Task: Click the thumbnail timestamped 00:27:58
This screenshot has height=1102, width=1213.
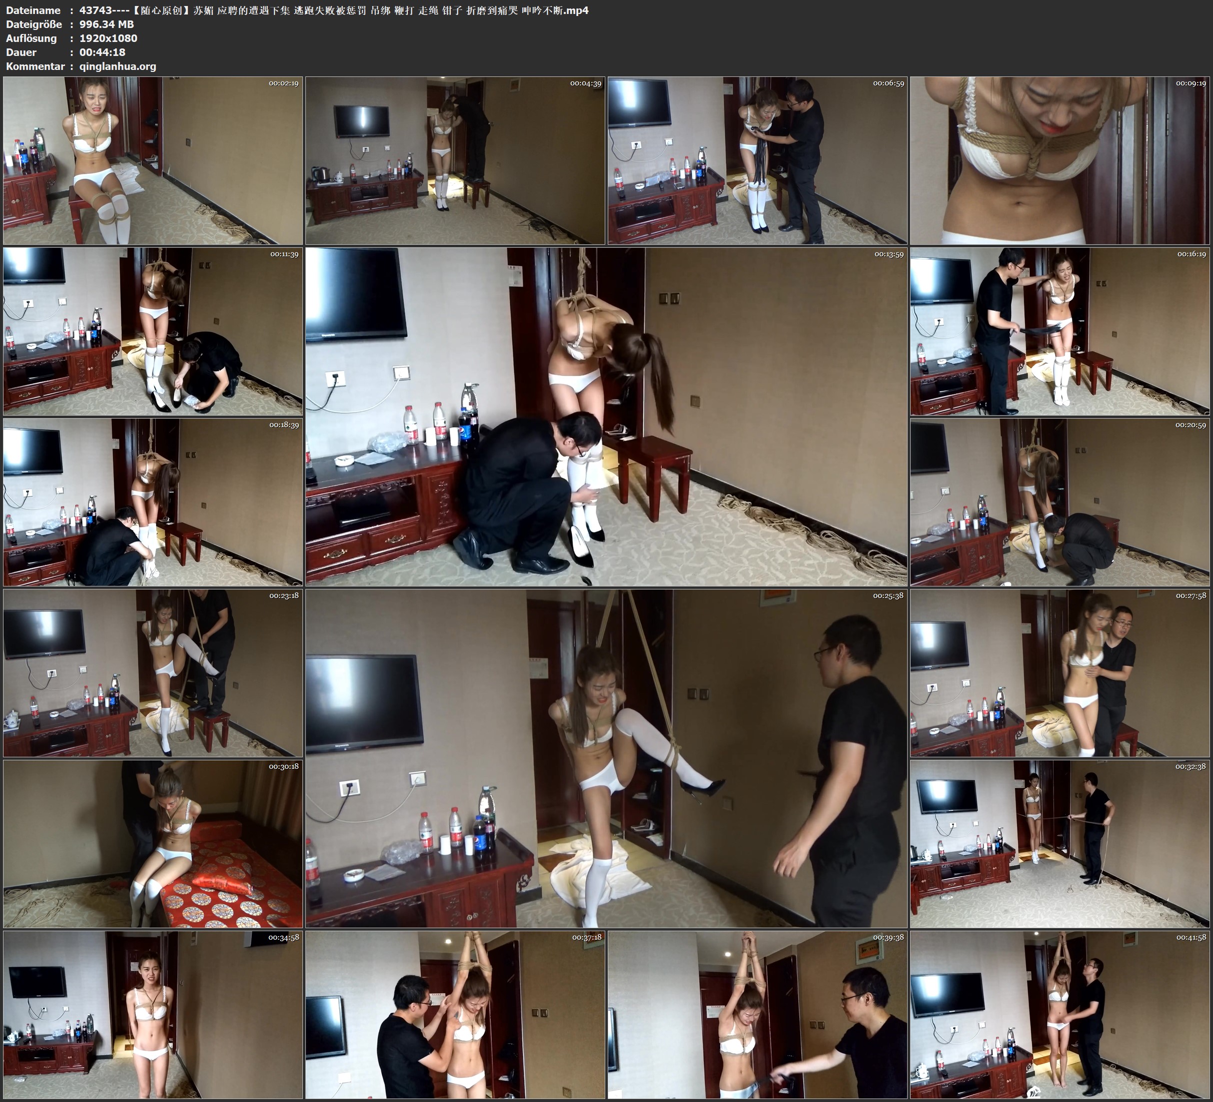Action: [x=1060, y=673]
